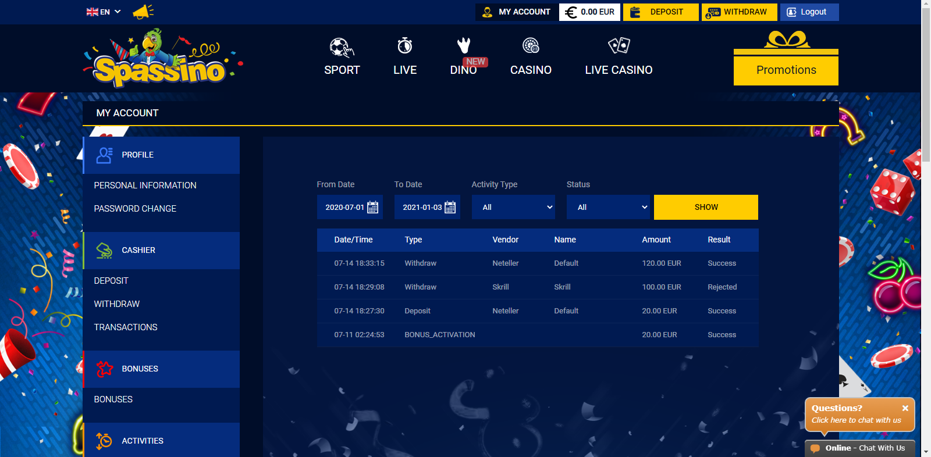The height and width of the screenshot is (457, 931).
Task: Close the Questions chat popup
Action: (x=905, y=408)
